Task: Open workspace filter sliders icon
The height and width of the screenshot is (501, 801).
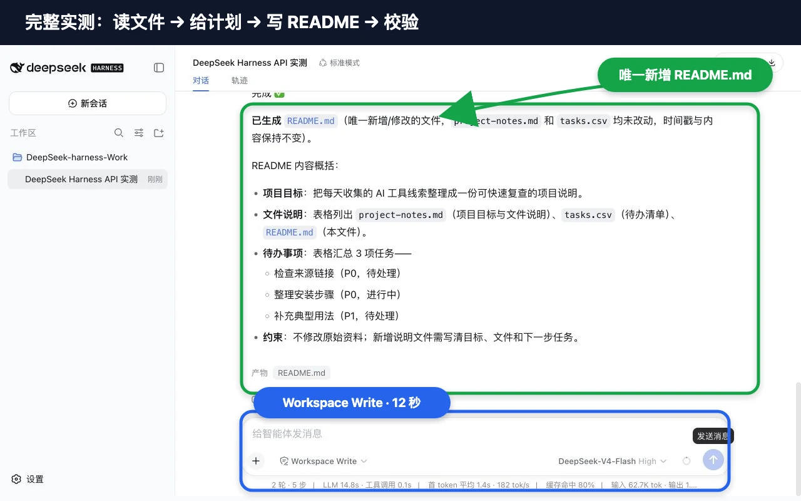Action: click(x=139, y=133)
